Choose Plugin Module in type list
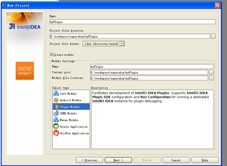Image resolution: width=227 pixels, height=166 pixels. (x=71, y=106)
